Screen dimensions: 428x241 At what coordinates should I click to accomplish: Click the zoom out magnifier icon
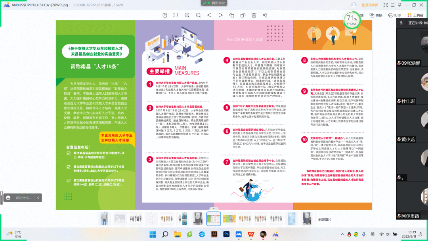coord(199,15)
